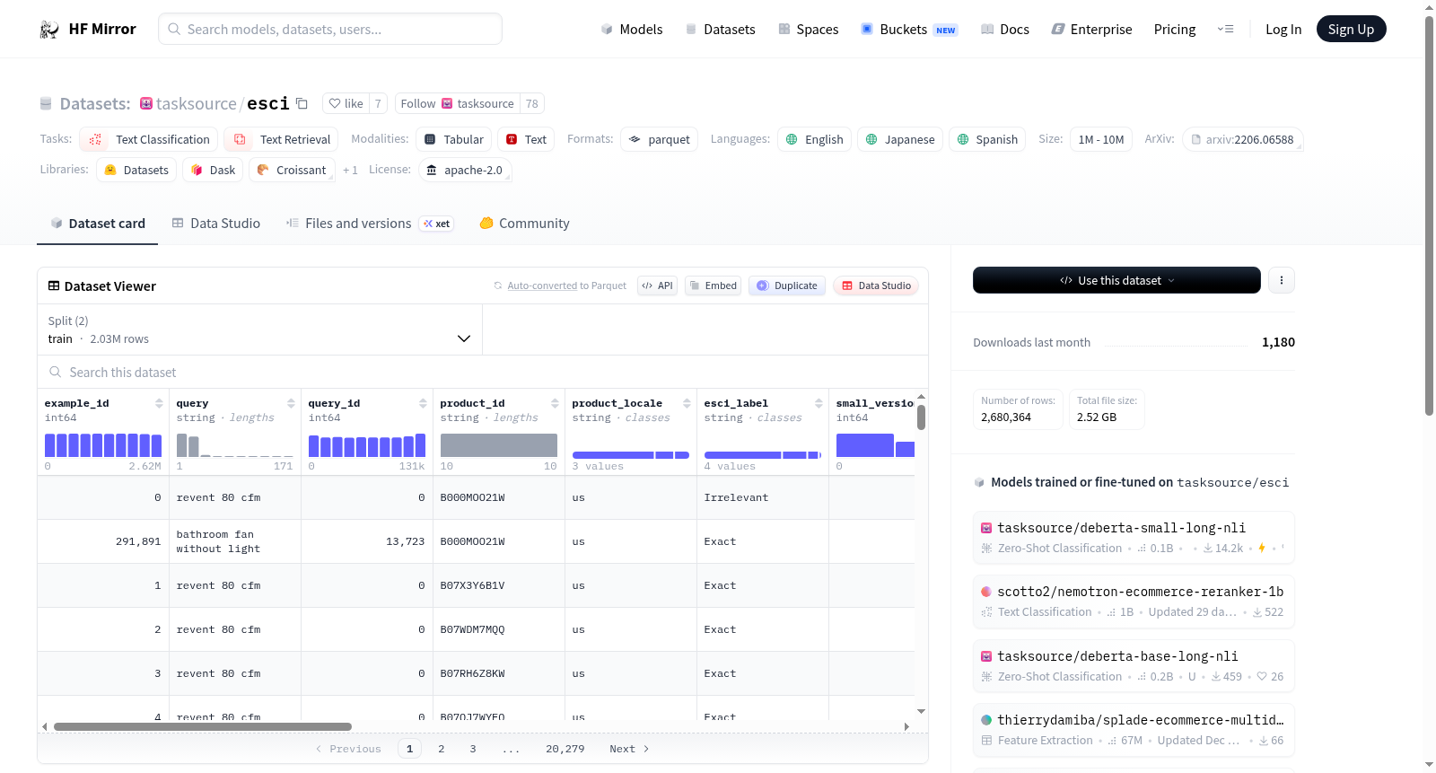The width and height of the screenshot is (1436, 773).
Task: Open the three-dot more options menu
Action: [1282, 280]
